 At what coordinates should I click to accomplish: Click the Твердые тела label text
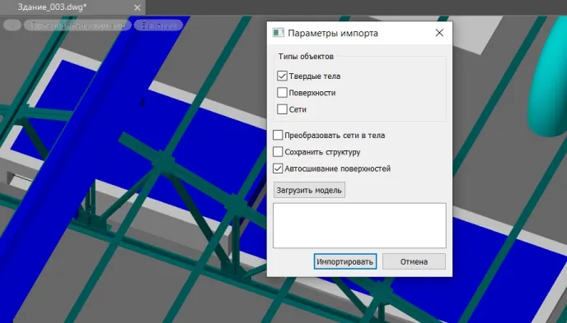tap(315, 76)
